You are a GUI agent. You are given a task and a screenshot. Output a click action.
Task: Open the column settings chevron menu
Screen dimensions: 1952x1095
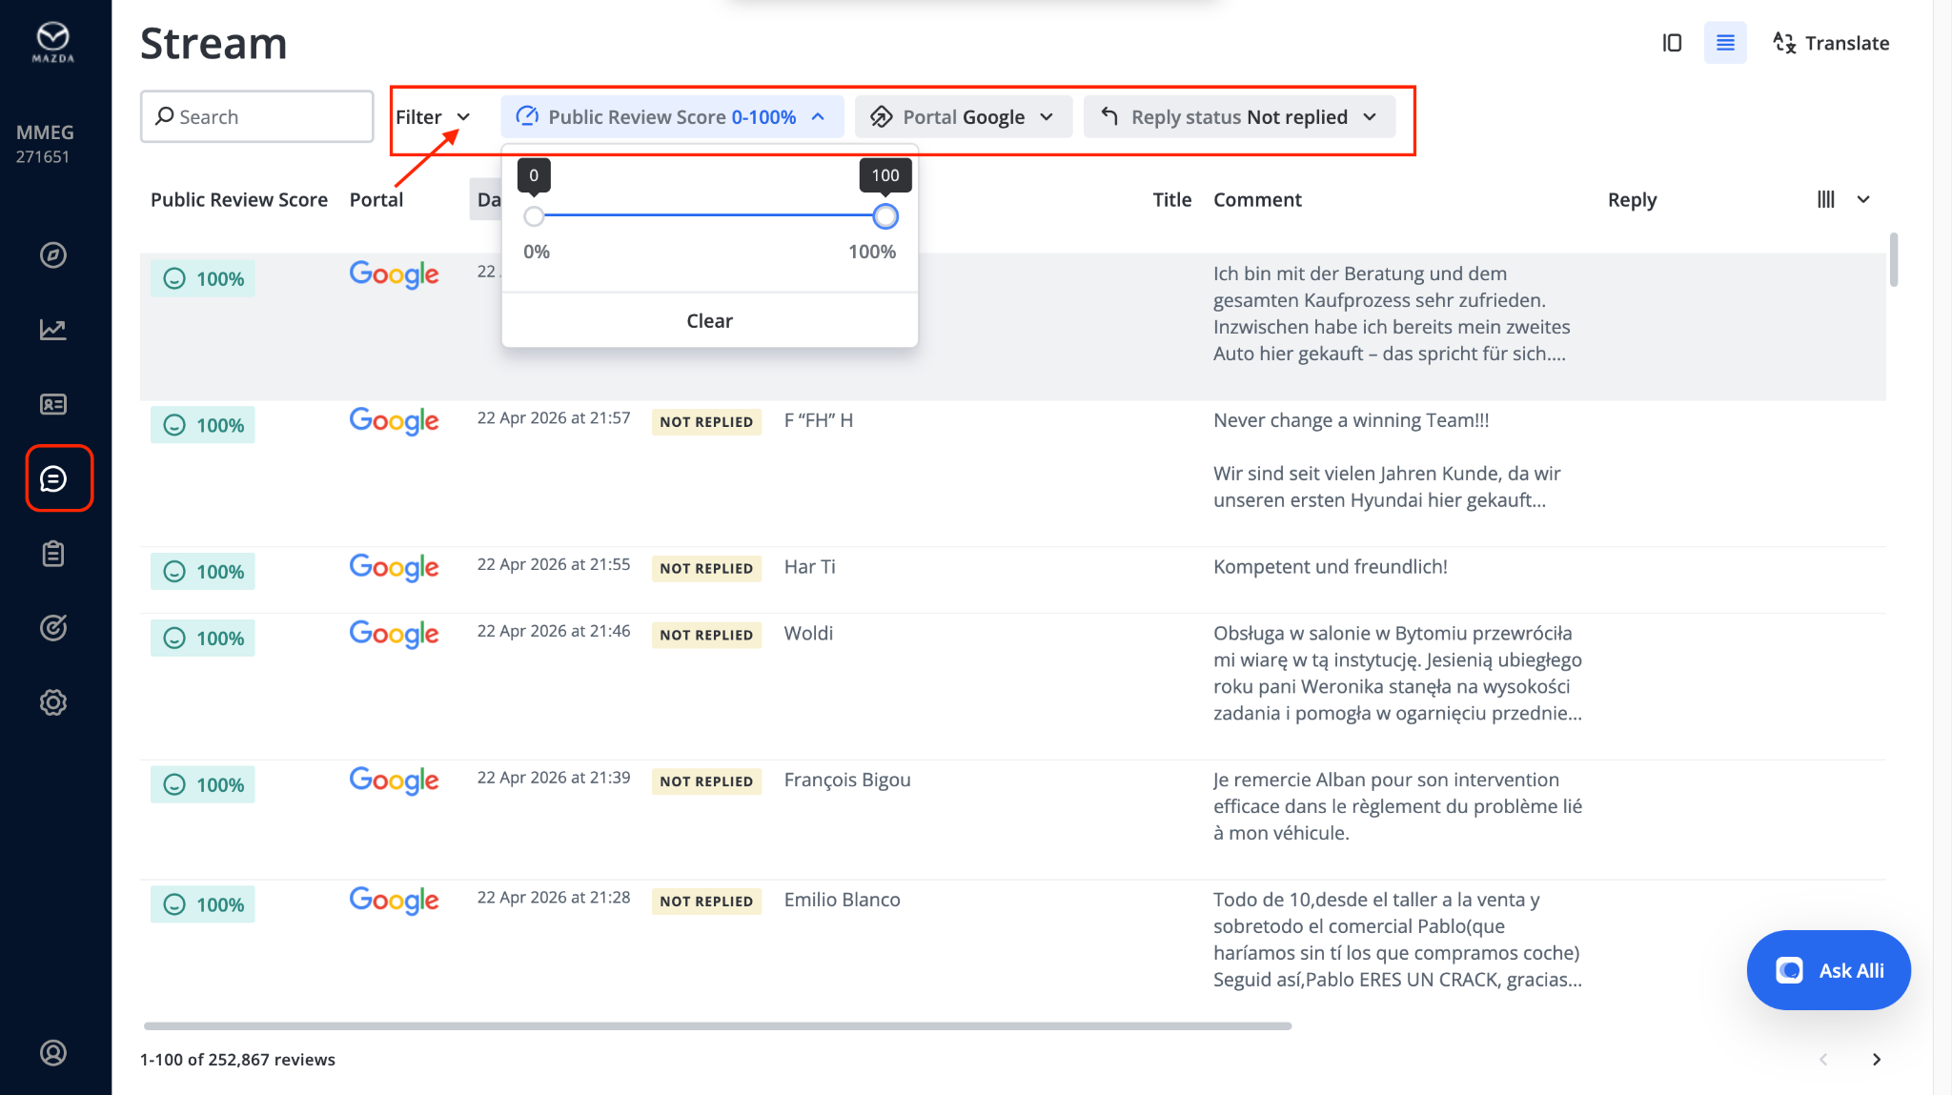pos(1863,199)
